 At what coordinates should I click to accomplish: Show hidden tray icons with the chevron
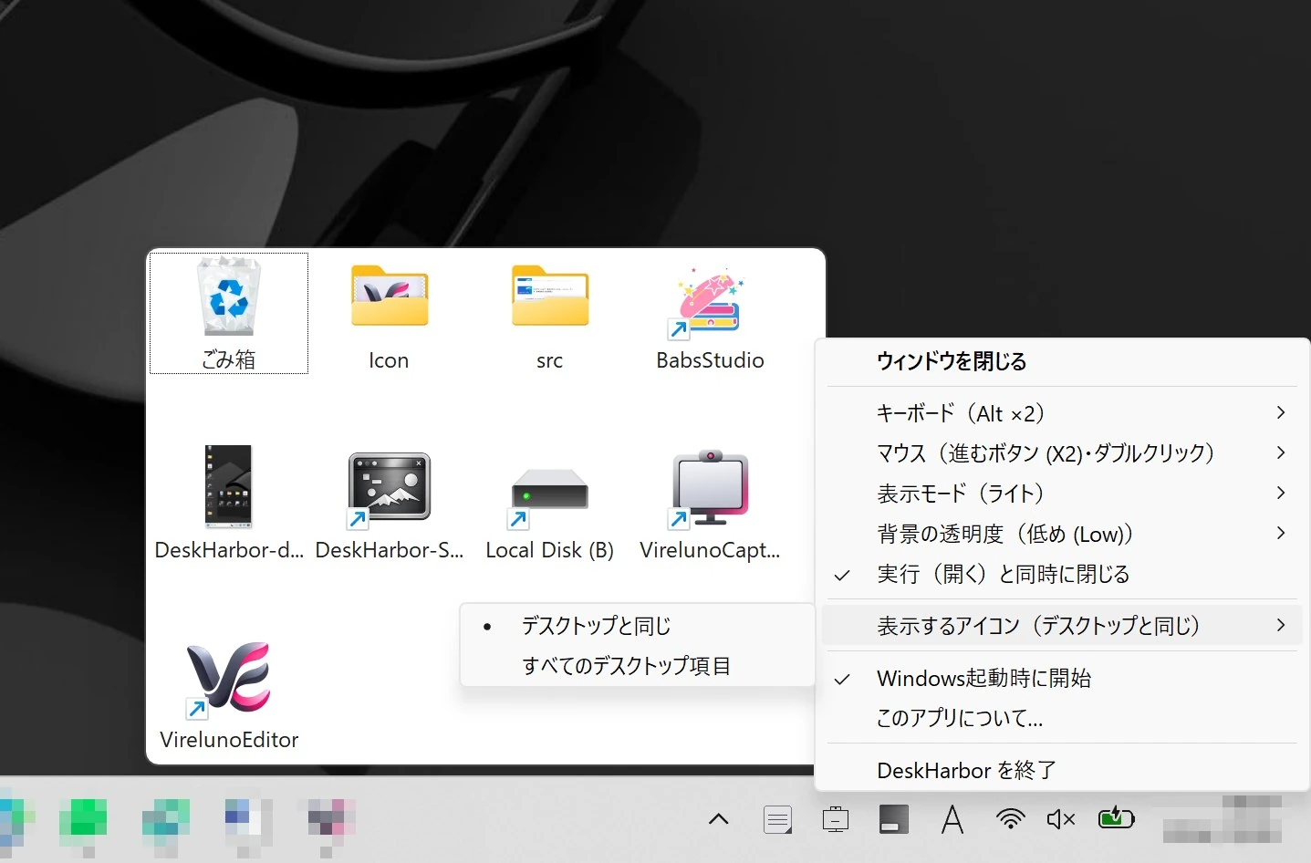click(x=719, y=819)
